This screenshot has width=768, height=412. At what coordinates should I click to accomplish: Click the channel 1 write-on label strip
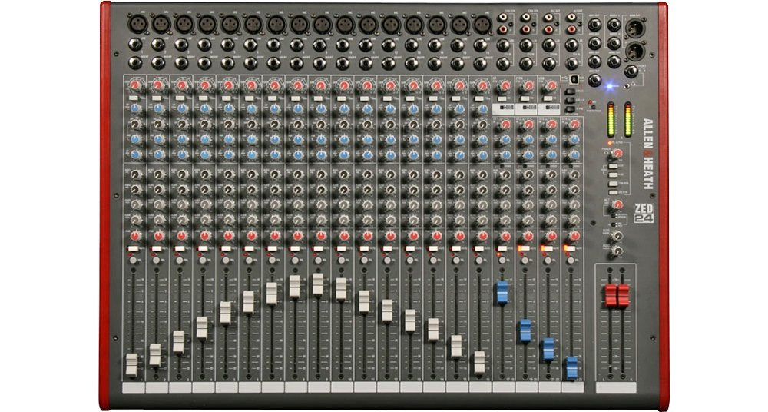click(133, 387)
